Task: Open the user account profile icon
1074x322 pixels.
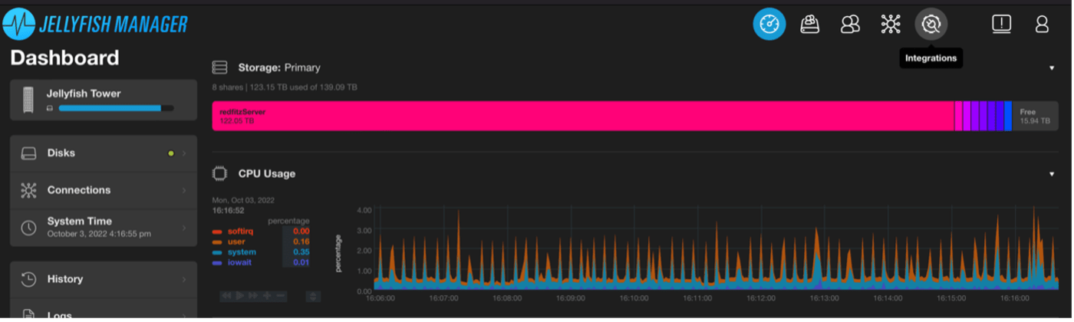Action: coord(1042,25)
